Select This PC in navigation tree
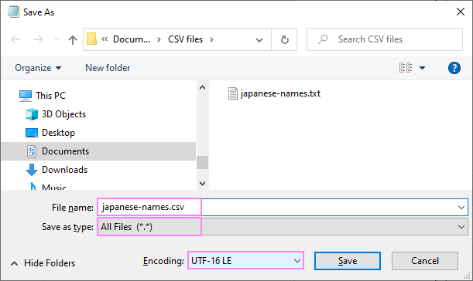The image size is (473, 281). [50, 96]
